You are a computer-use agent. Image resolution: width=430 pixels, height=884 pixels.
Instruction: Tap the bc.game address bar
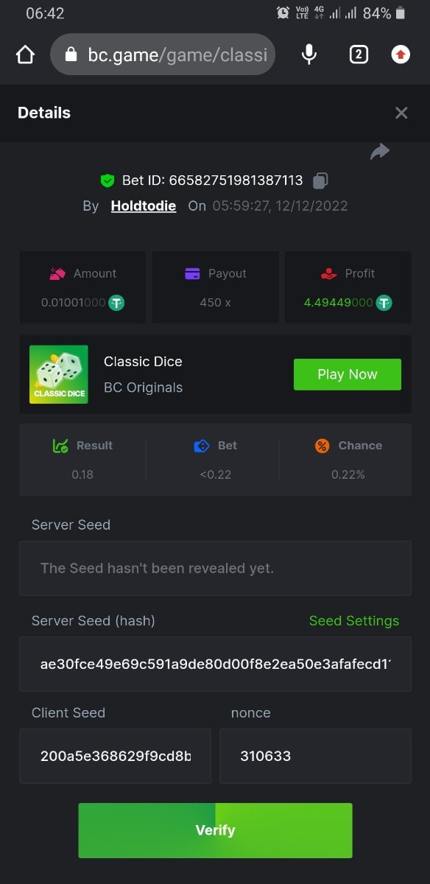click(x=163, y=55)
